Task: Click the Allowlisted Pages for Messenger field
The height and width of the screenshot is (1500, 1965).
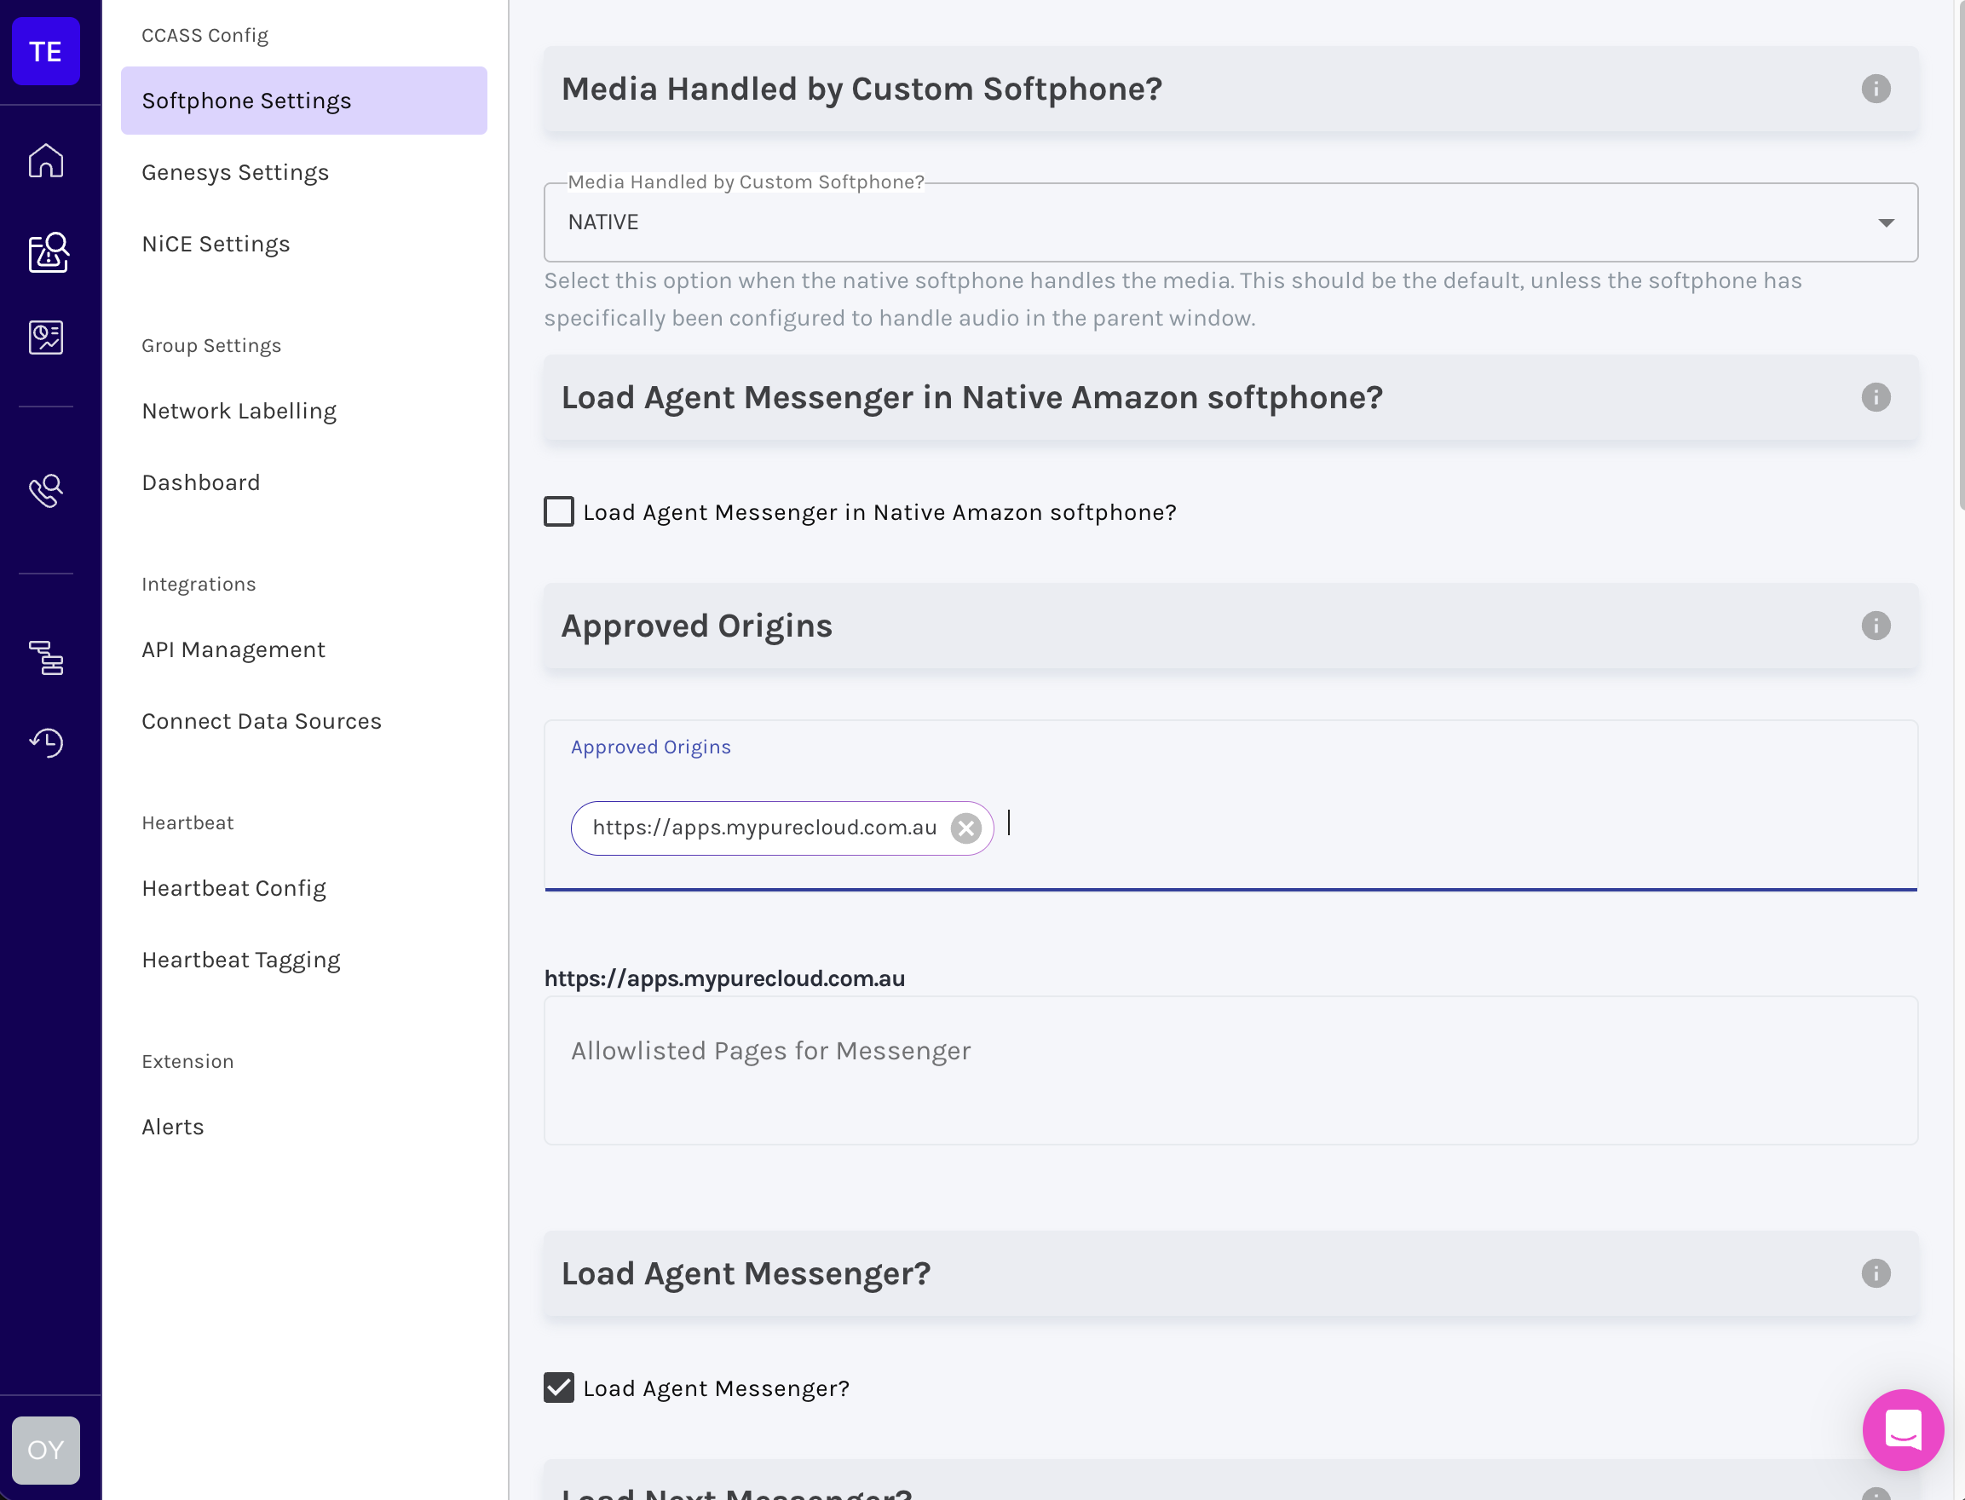Action: coord(1230,1069)
